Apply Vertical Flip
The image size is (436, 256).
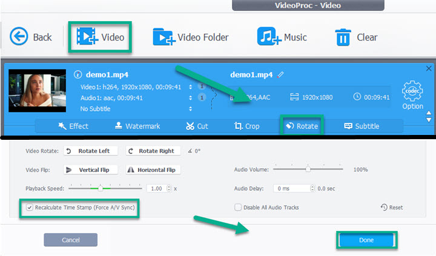[x=91, y=170]
